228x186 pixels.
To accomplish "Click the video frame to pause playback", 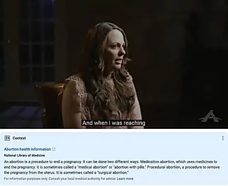I will pyautogui.click(x=114, y=64).
